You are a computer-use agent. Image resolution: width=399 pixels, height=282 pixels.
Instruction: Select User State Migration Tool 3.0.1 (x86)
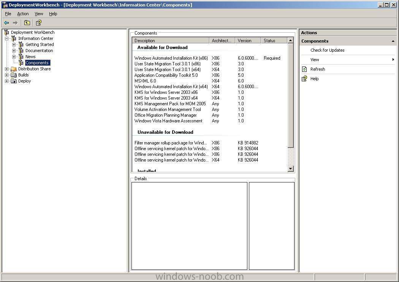210,64
